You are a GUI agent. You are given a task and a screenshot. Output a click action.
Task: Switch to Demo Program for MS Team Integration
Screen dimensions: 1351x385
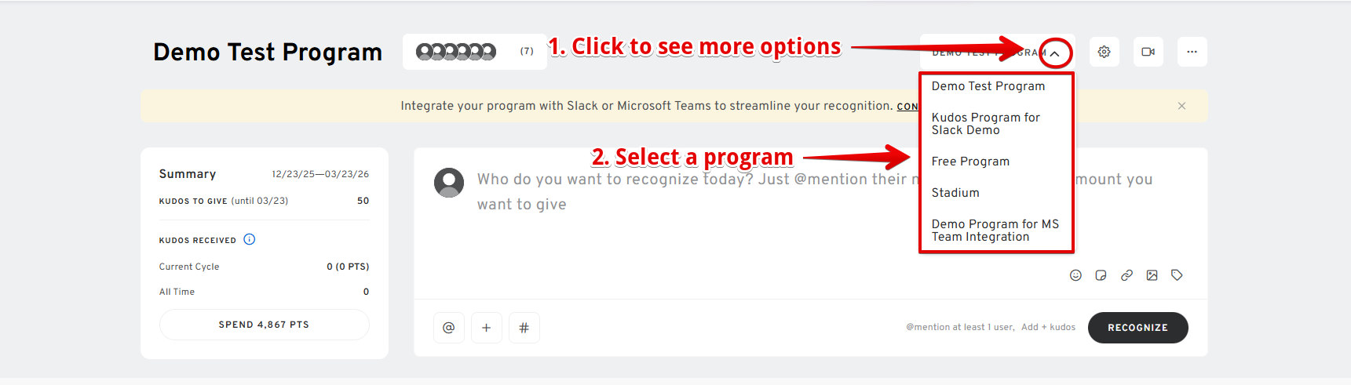click(995, 231)
